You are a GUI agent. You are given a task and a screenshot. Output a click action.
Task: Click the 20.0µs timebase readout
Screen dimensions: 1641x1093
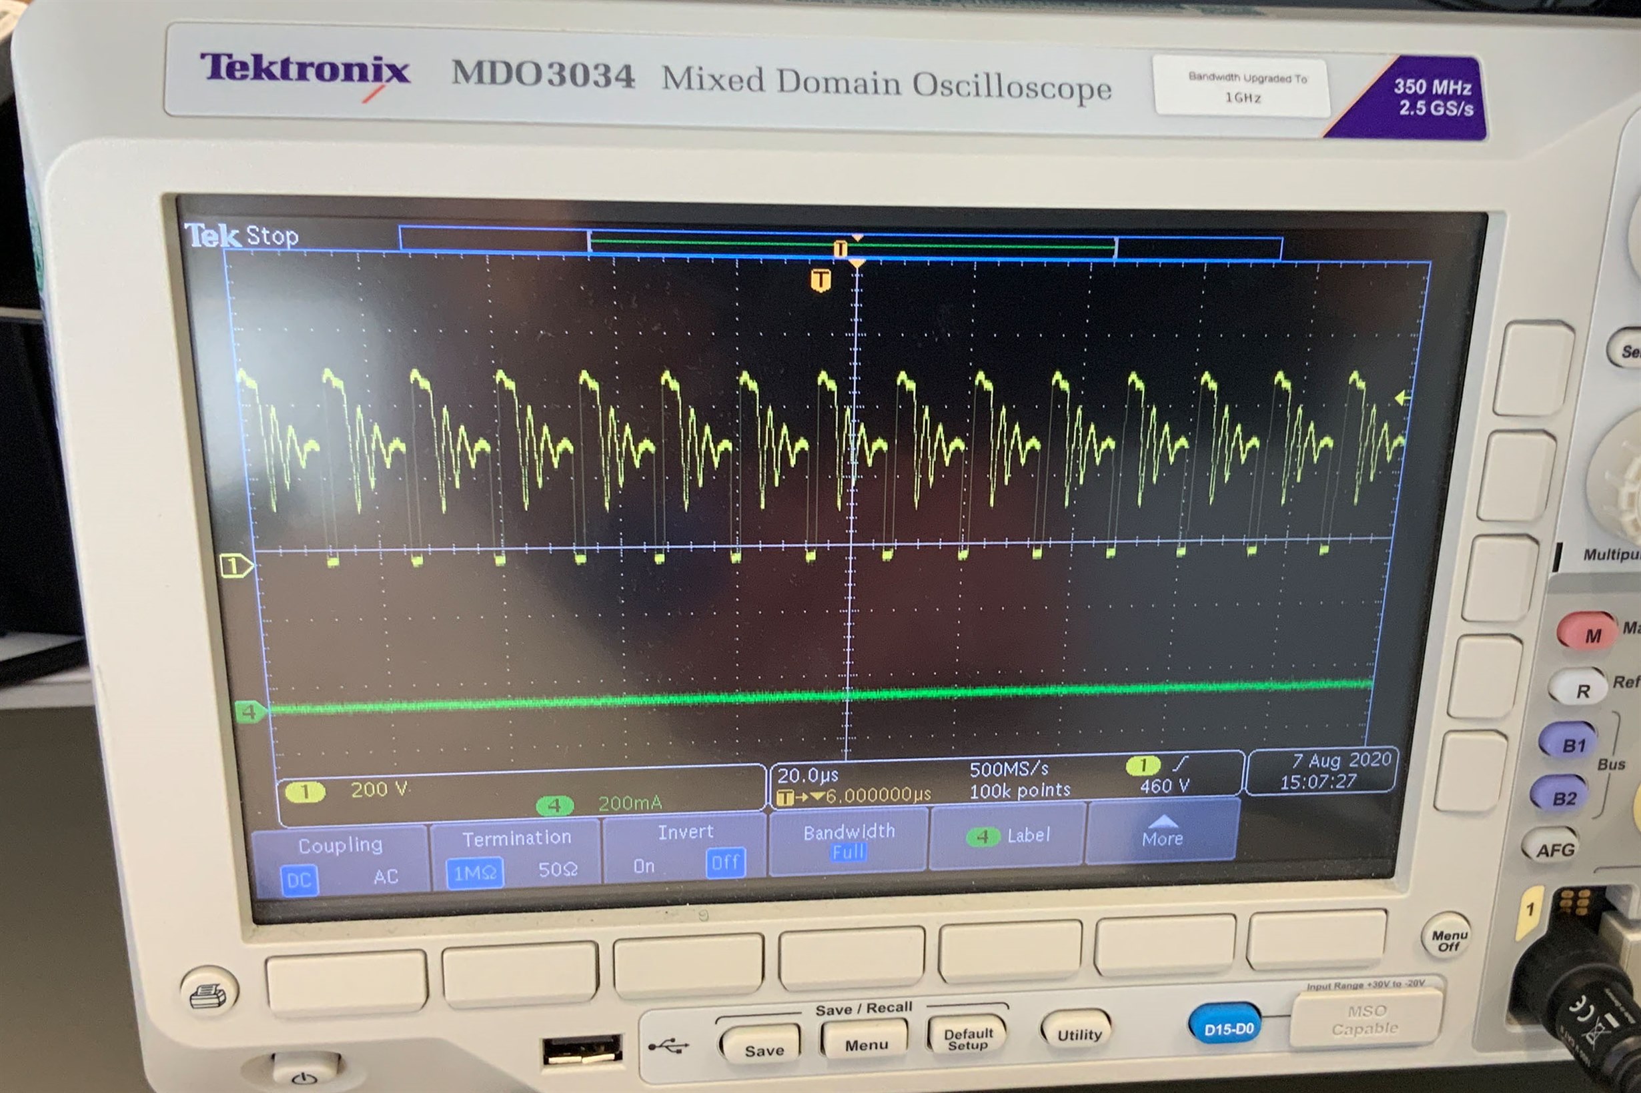[x=808, y=774]
